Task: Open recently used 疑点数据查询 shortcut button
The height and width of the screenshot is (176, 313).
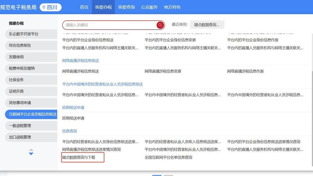Action: (207, 25)
